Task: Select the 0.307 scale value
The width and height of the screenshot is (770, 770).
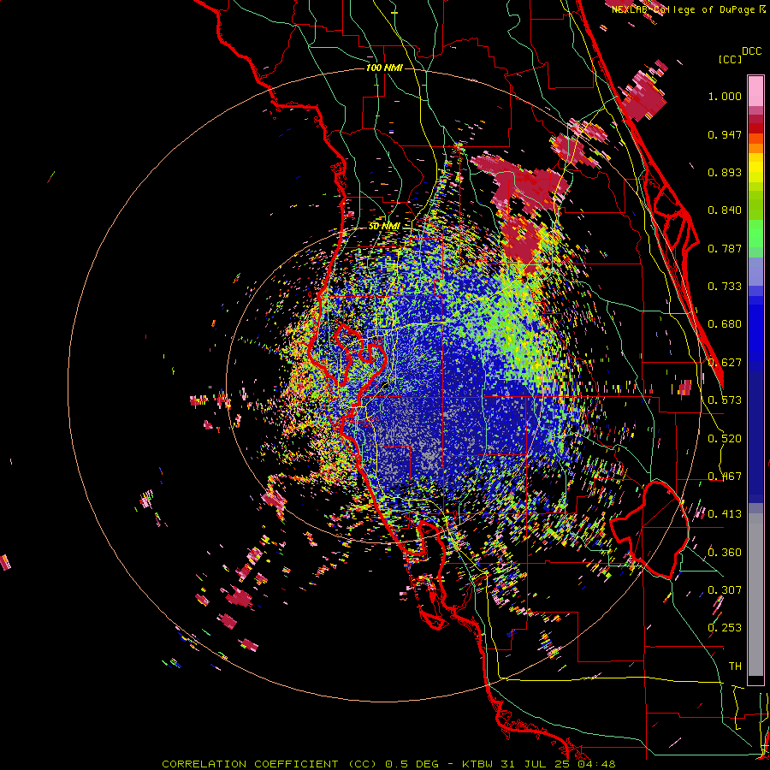Action: click(725, 590)
